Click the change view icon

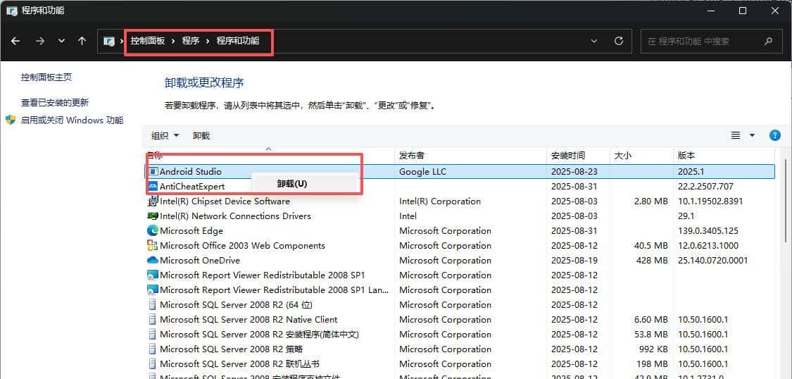(x=736, y=135)
